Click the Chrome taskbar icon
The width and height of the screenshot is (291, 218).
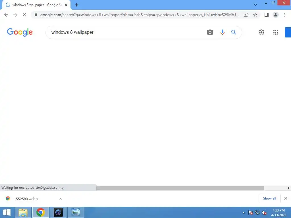(x=40, y=212)
